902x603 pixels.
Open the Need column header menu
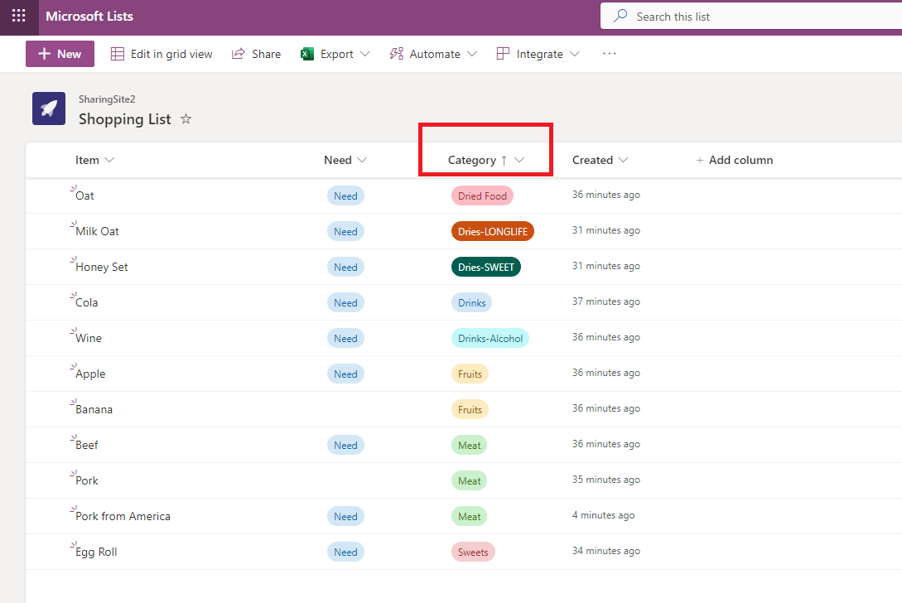pos(345,160)
